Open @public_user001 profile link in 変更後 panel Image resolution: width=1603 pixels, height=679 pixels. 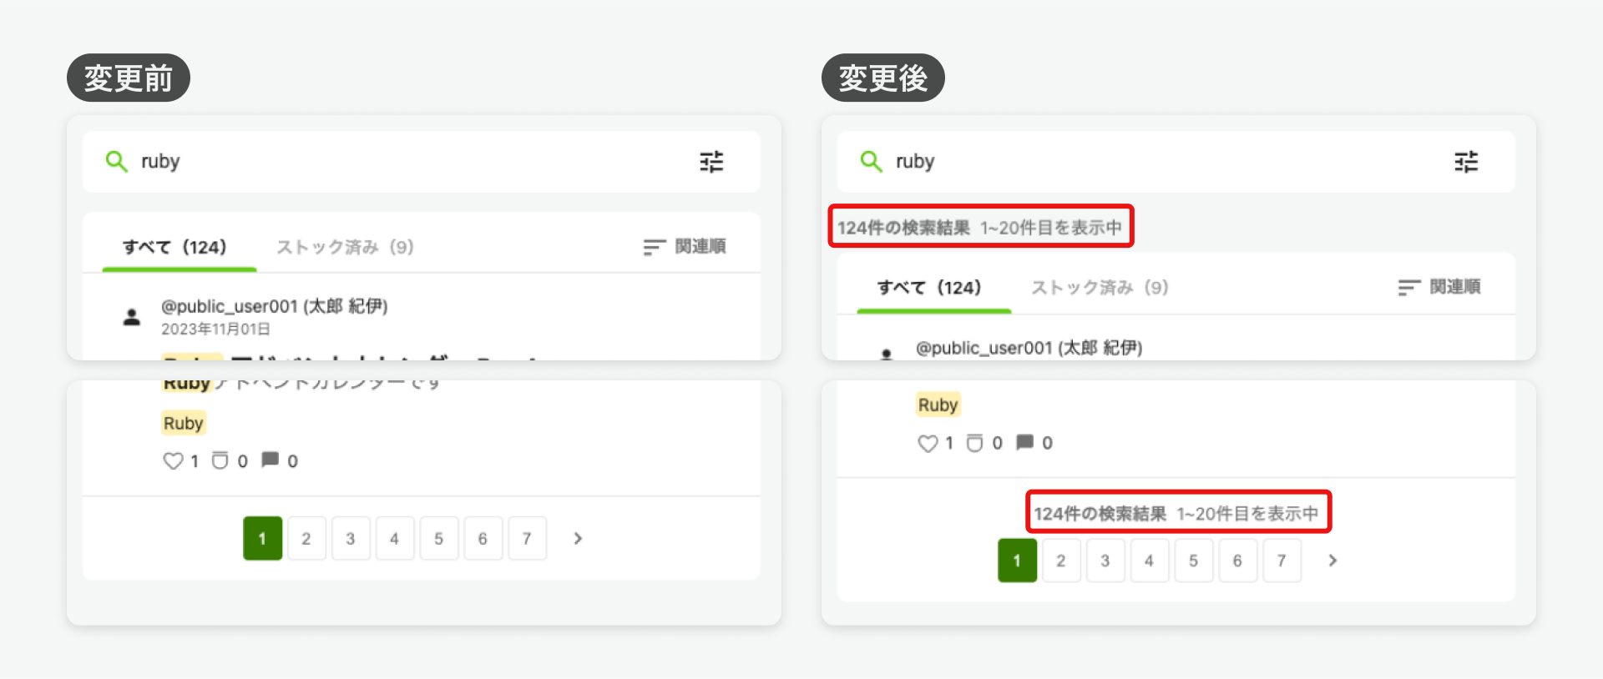tap(1029, 348)
